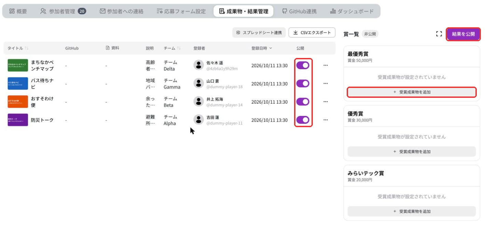Click 賞金 50,000円 text

(360, 60)
